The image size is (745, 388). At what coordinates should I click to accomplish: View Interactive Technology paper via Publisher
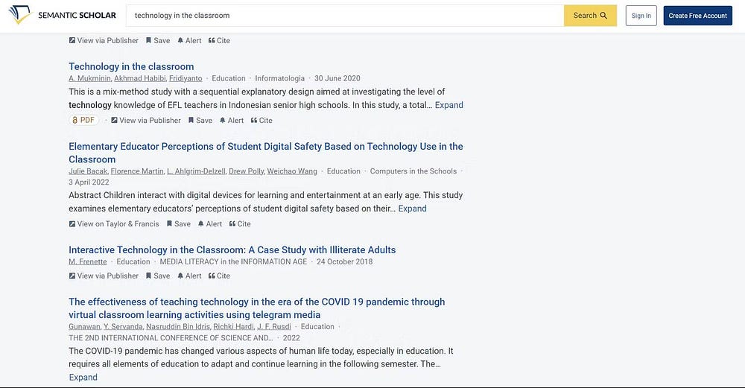click(104, 276)
